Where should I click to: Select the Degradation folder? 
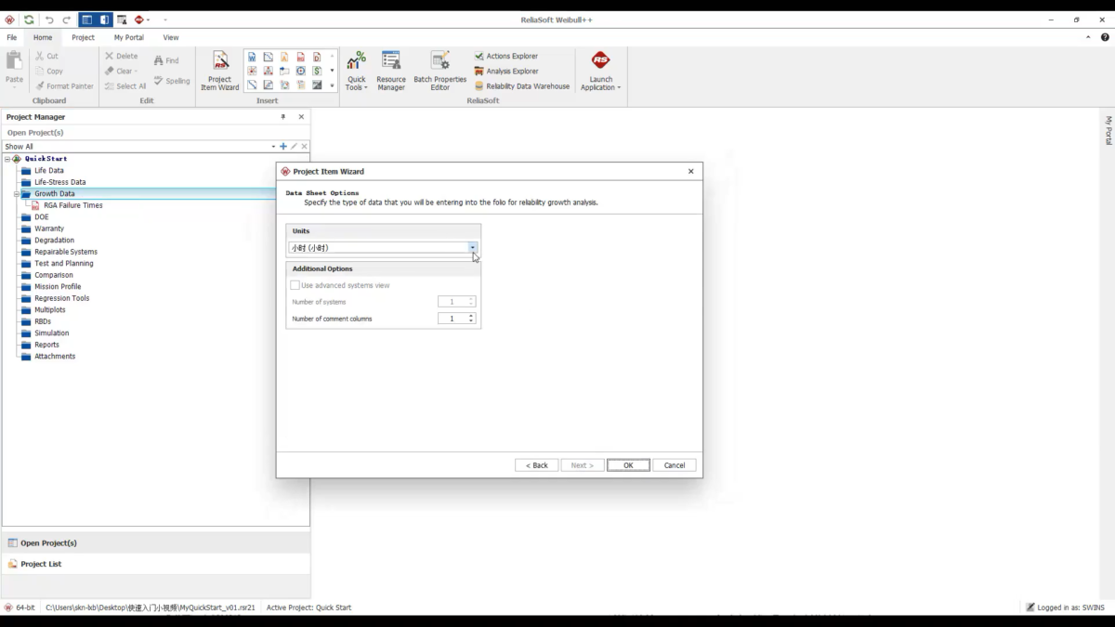(x=54, y=241)
